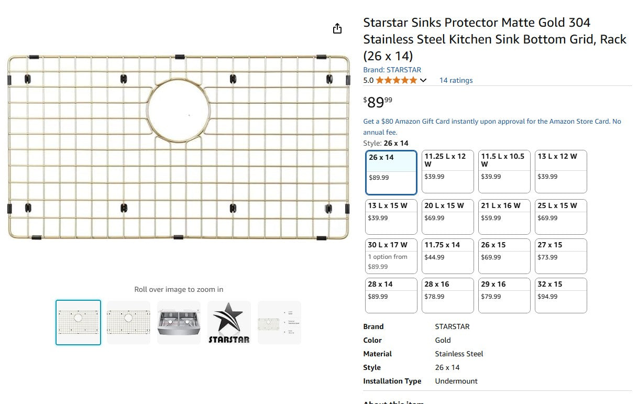Choose the 11.25 L x 12 W style
638x404 pixels.
coord(447,171)
